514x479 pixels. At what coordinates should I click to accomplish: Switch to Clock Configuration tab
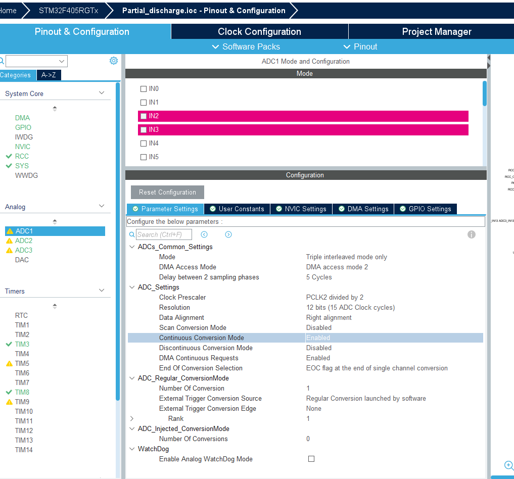(x=259, y=31)
